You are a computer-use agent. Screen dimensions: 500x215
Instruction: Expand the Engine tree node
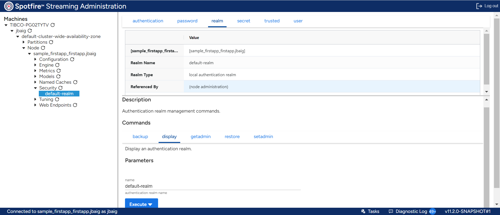click(35, 65)
